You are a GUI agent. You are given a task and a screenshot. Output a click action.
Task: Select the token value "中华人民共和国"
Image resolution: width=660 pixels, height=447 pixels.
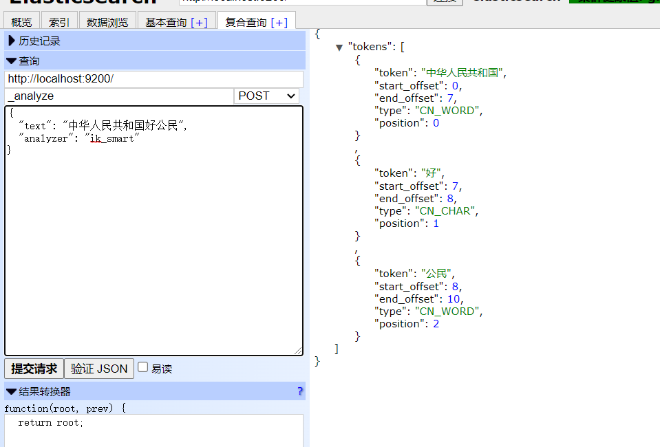point(463,73)
